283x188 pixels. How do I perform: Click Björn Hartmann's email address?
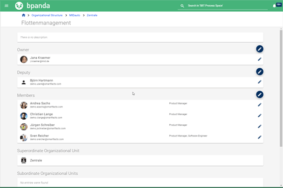(45, 84)
